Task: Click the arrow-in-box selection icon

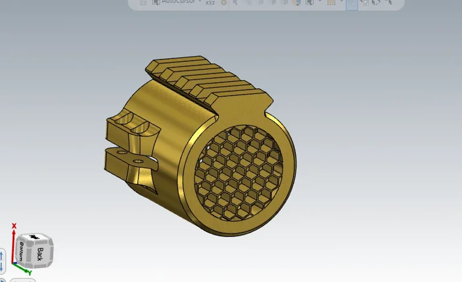Action: click(x=309, y=2)
